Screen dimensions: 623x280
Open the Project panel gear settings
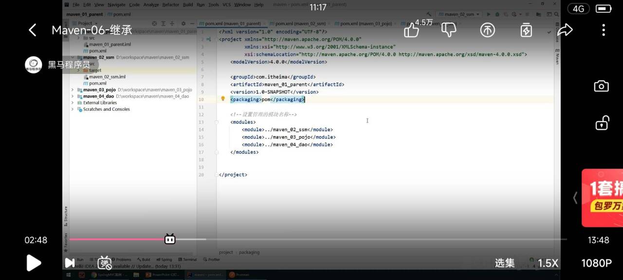tap(183, 23)
